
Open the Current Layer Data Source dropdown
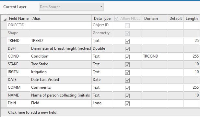tap(71, 7)
